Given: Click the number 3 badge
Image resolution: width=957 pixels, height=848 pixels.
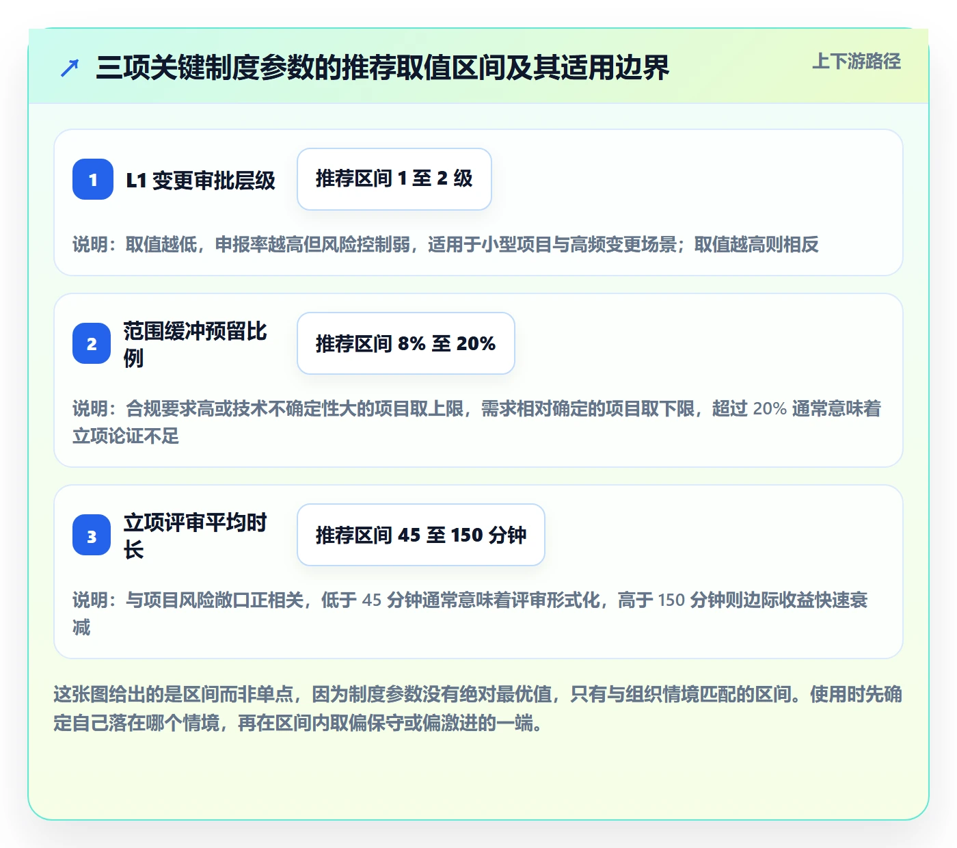Looking at the screenshot, I should pos(92,535).
